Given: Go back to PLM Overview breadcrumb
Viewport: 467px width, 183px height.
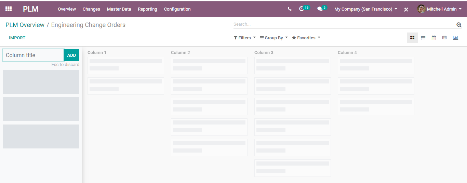Looking at the screenshot, I should (x=25, y=25).
